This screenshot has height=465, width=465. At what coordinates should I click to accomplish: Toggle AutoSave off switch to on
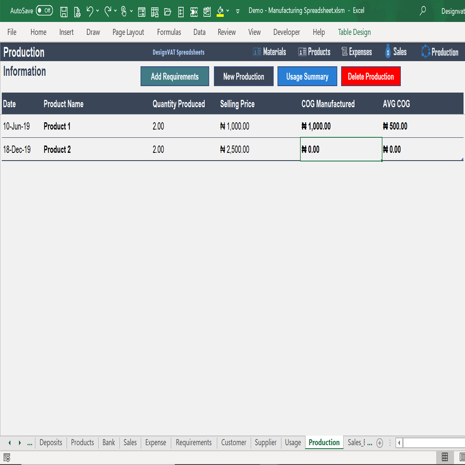pyautogui.click(x=44, y=11)
